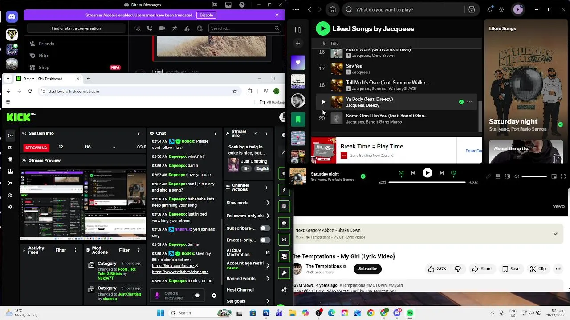570x320 pixels.
Task: Toggle Emotes-only chat switch
Action: pyautogui.click(x=265, y=240)
